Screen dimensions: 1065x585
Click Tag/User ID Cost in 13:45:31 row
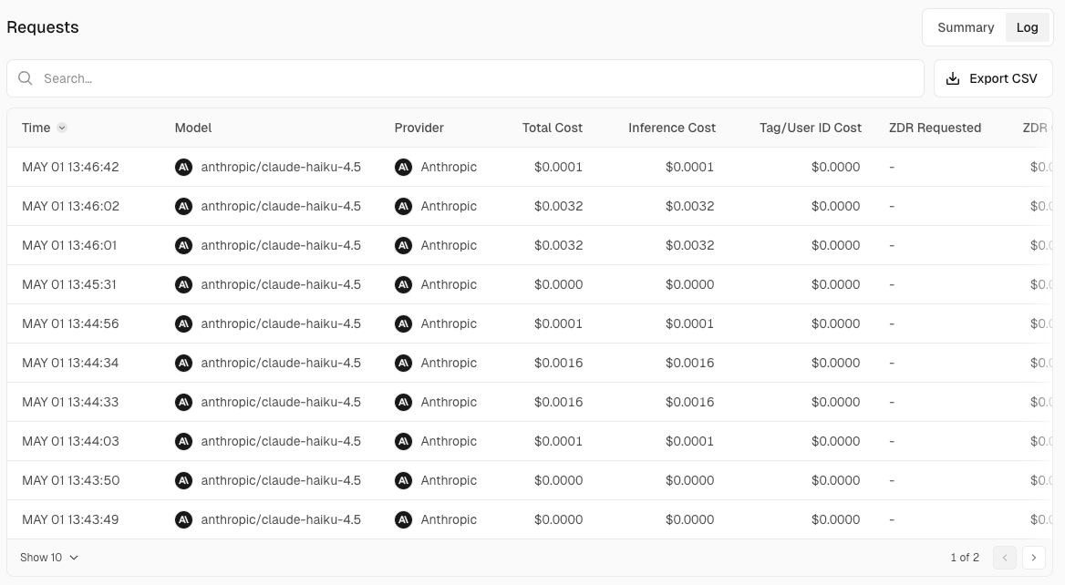click(x=835, y=285)
